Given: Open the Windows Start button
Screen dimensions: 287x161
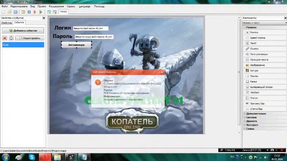Looking at the screenshot, I should [x=5, y=157].
